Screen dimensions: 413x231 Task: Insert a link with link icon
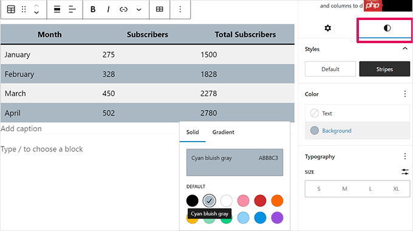pos(123,10)
